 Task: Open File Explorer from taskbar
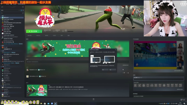point(41,103)
